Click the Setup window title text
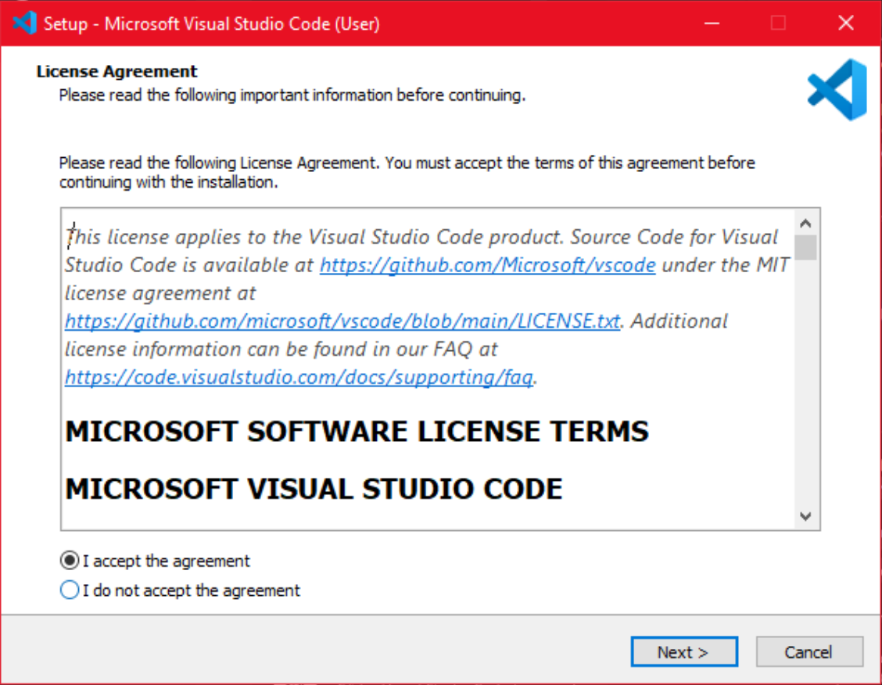 [212, 23]
